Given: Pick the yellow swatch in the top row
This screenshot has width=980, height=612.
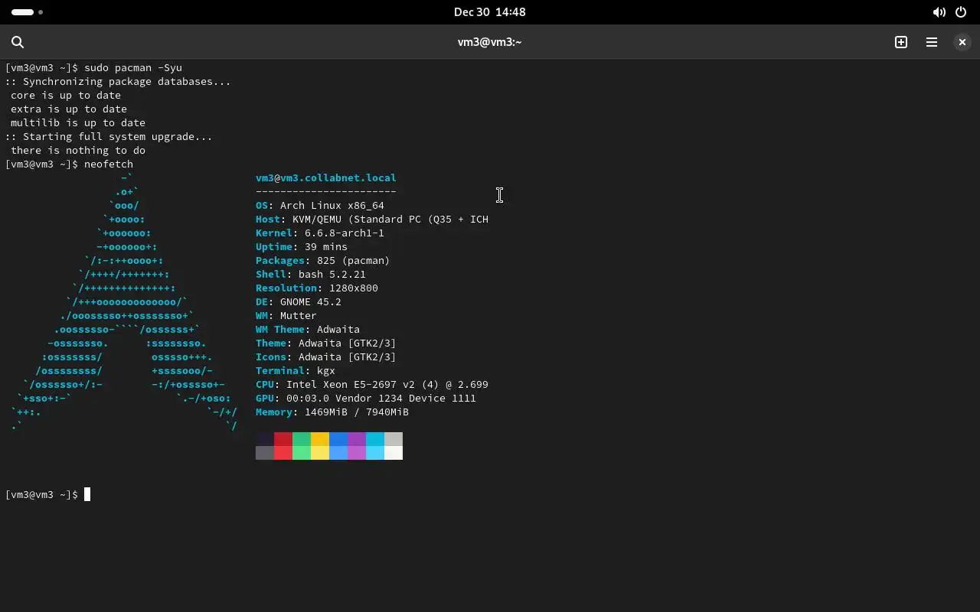Looking at the screenshot, I should point(320,438).
